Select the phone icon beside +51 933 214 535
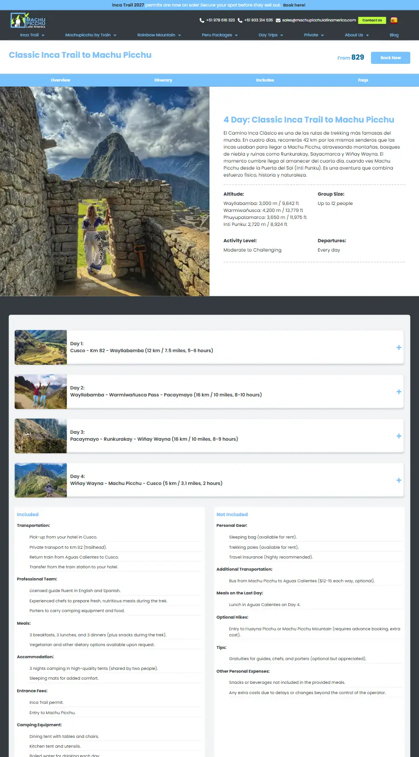This screenshot has width=419, height=757. point(240,20)
